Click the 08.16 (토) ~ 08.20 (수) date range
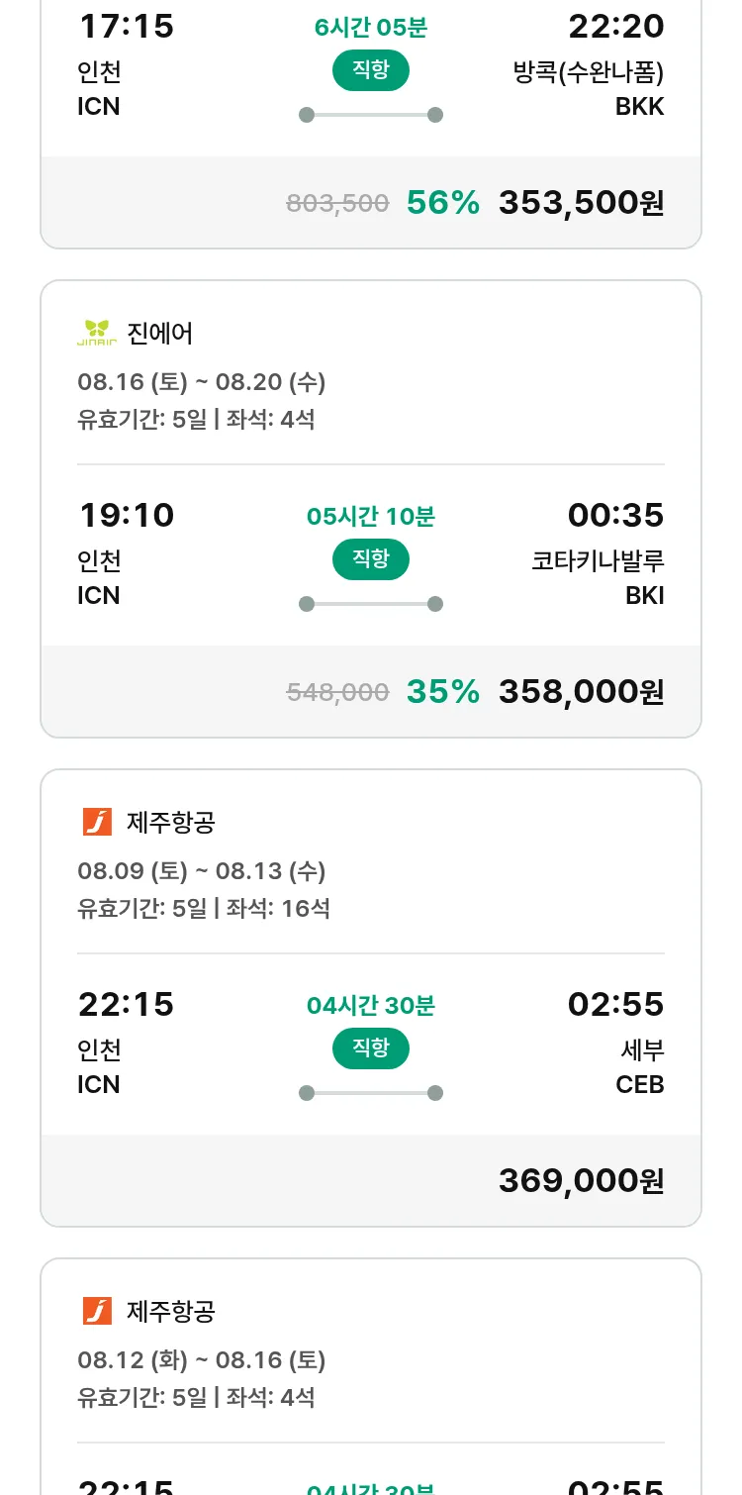Screen dimensions: 742x1495 coord(201,382)
